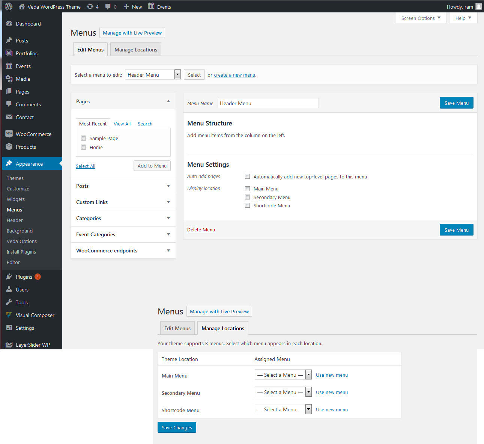Click the Portfolios sidebar icon

pos(9,53)
